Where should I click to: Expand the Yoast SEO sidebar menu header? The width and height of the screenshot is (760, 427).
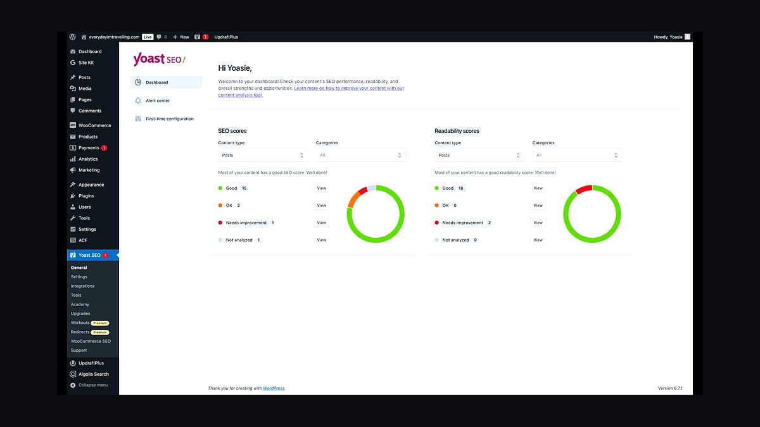[x=93, y=255]
